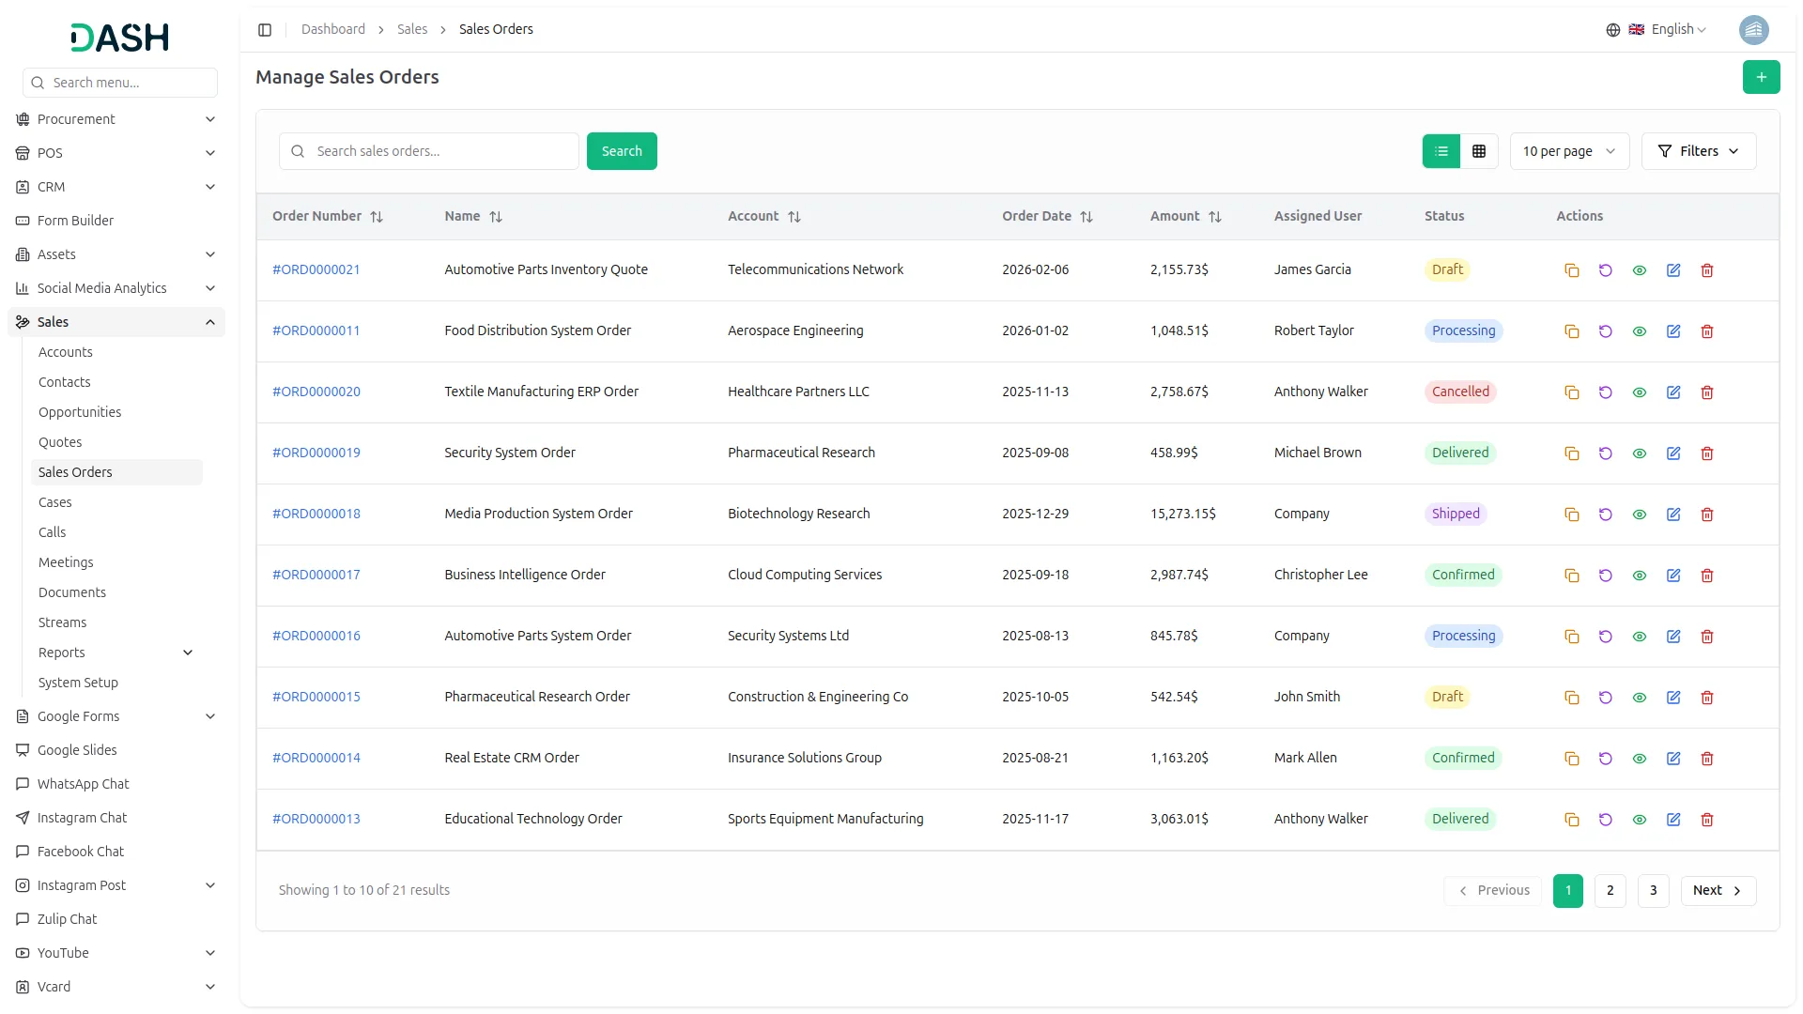Click the purple refresh icon for Security System Order
The width and height of the screenshot is (1803, 1014).
[1605, 453]
